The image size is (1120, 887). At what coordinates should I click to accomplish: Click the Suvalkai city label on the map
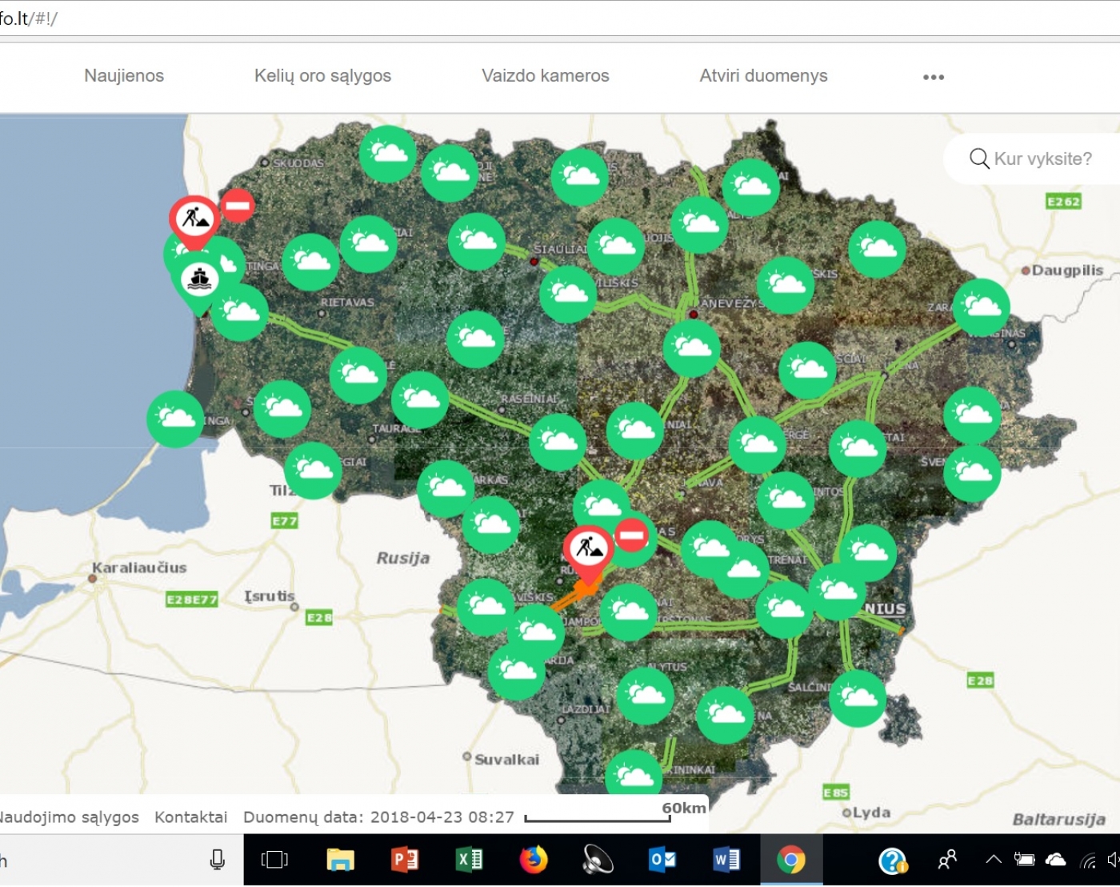(x=507, y=760)
